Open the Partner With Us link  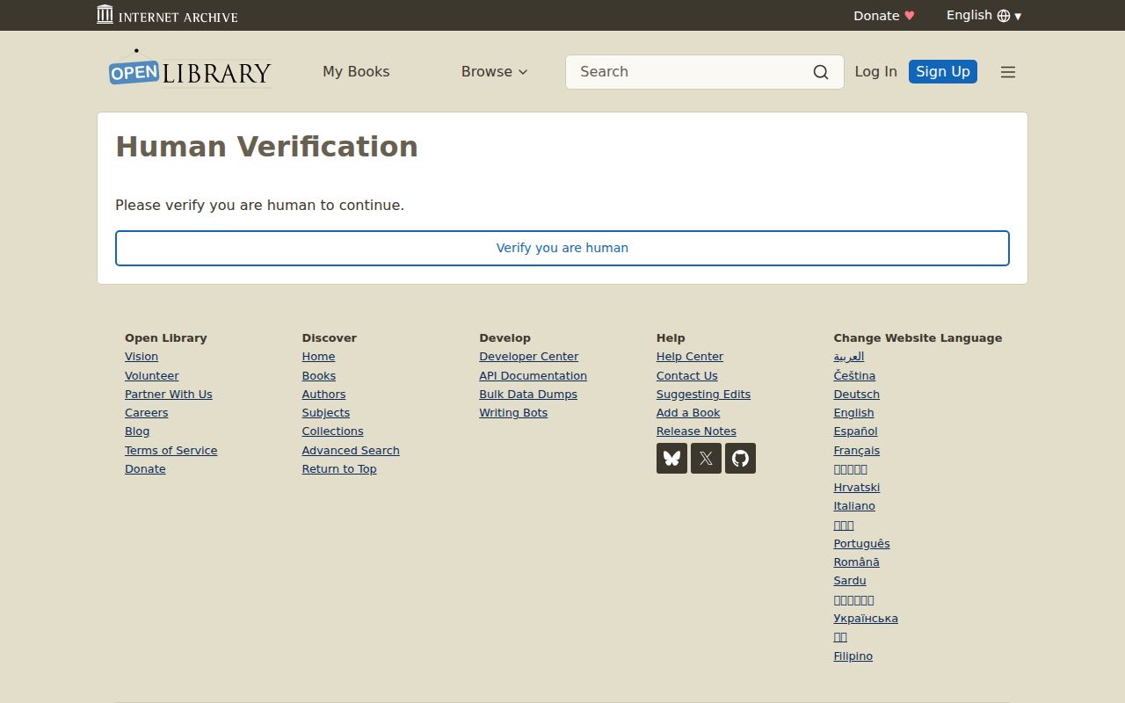169,395
